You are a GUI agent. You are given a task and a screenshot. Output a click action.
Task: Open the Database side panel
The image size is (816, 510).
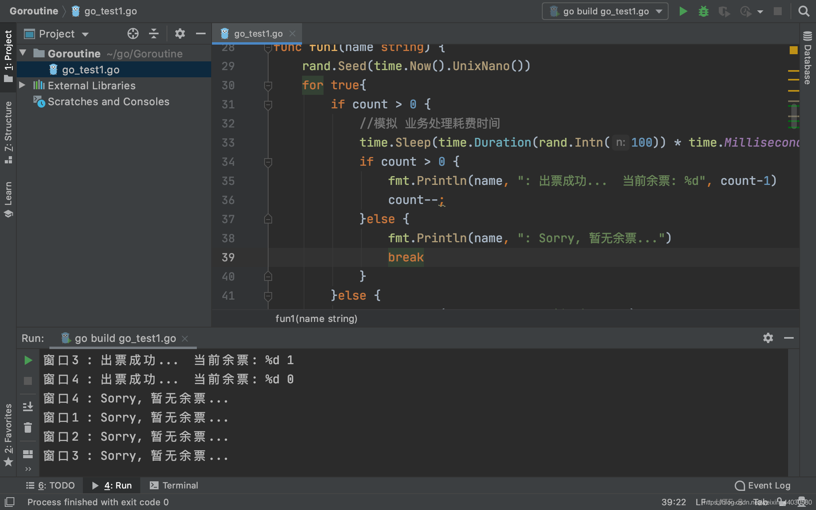[x=808, y=58]
